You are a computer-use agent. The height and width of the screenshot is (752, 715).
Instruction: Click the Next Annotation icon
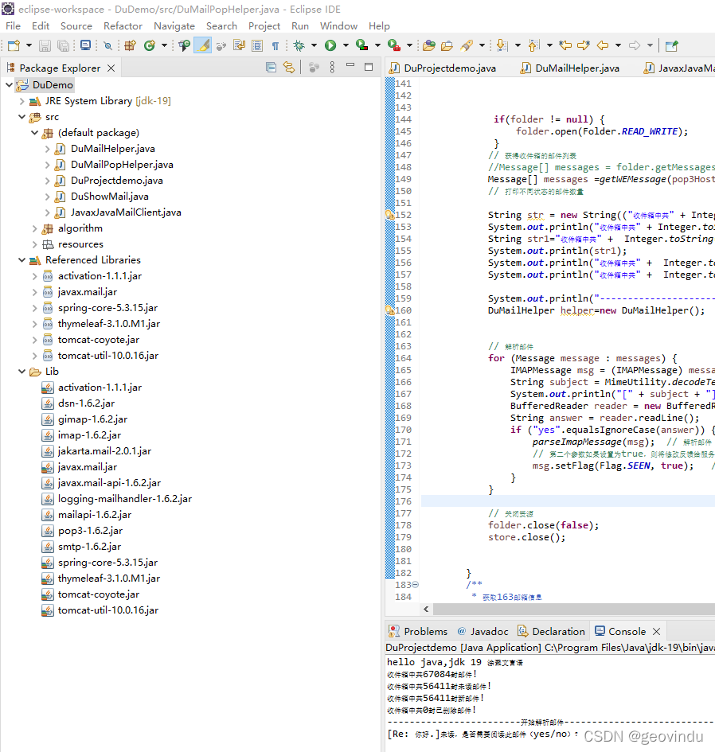point(502,46)
